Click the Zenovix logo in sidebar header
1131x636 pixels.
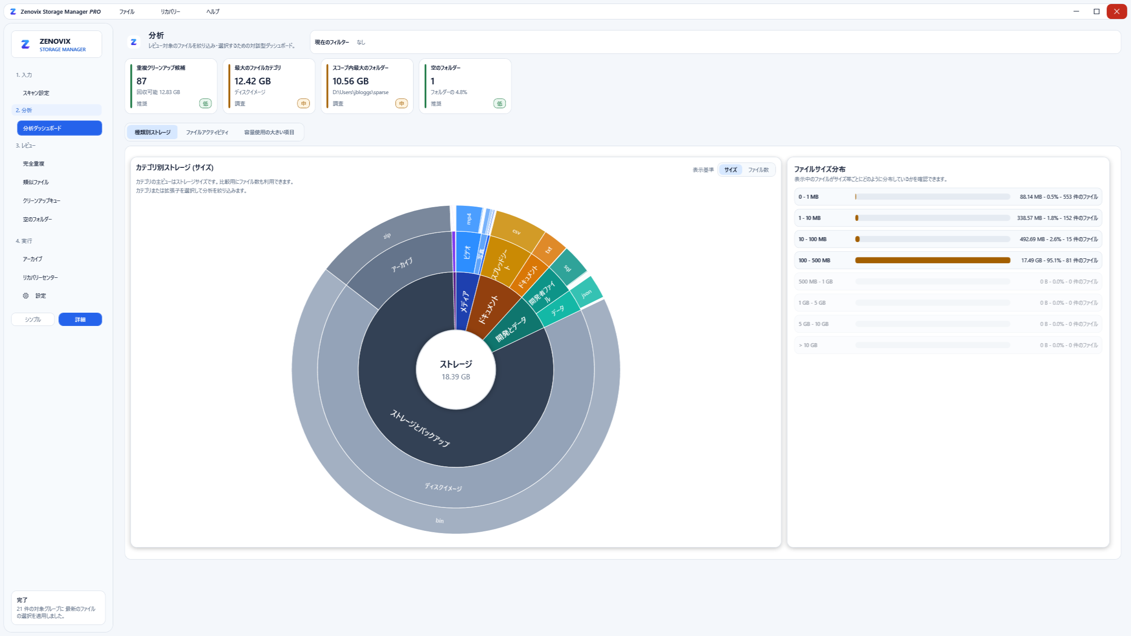click(x=26, y=44)
